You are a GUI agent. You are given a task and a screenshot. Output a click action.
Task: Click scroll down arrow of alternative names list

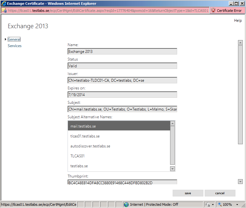pos(172,169)
